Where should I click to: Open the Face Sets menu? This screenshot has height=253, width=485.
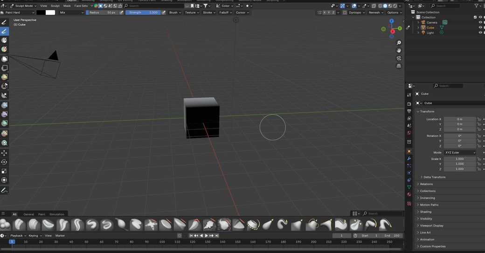click(81, 6)
